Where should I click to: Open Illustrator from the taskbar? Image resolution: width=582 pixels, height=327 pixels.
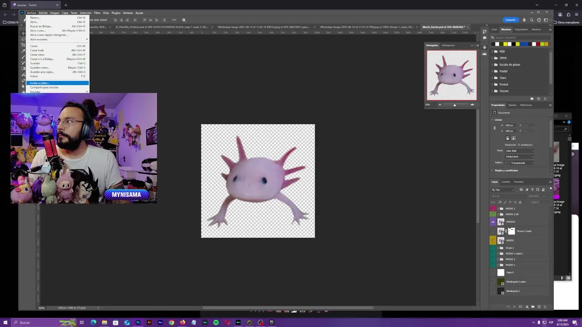149,322
